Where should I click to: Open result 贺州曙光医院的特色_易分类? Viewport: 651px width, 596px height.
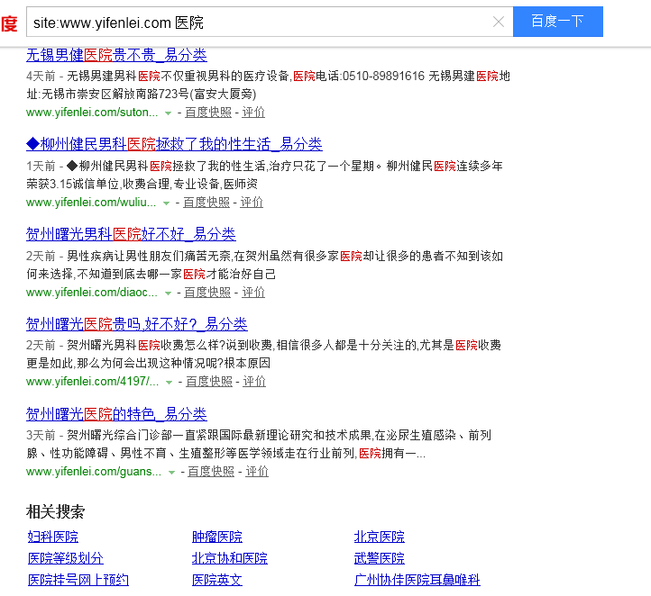coord(116,414)
